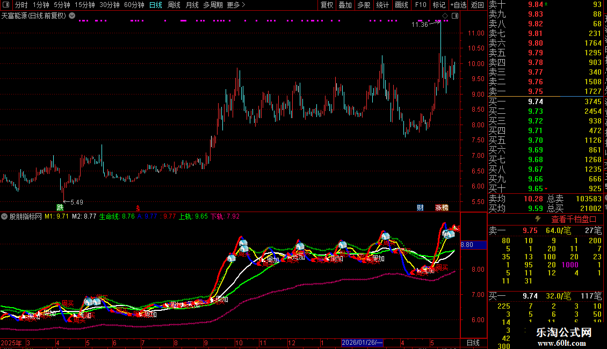
Task: Click the 买十 price 9.65
Action: (x=536, y=188)
